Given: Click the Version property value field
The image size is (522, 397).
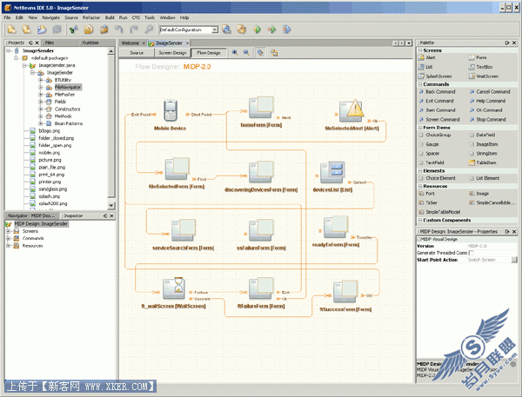Looking at the screenshot, I should click(492, 246).
